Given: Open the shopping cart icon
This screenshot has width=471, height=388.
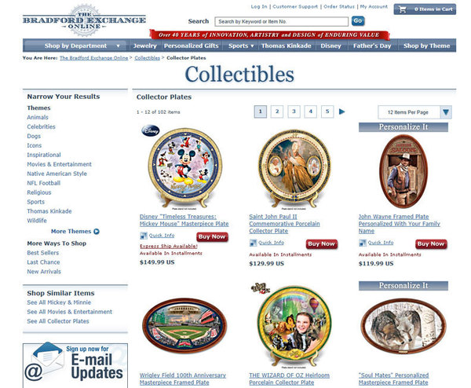Looking at the screenshot, I should 403,9.
